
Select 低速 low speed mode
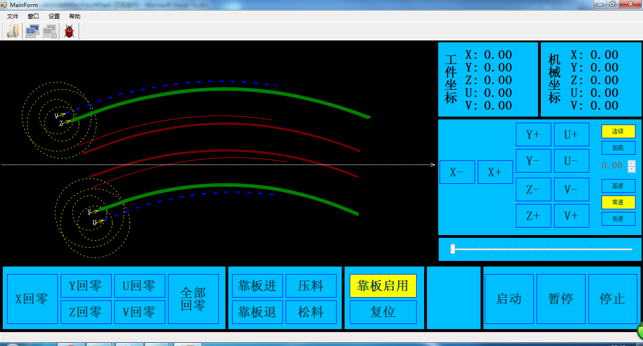(x=618, y=219)
